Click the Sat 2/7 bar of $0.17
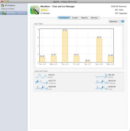130x131 pixels. pos(88,62)
